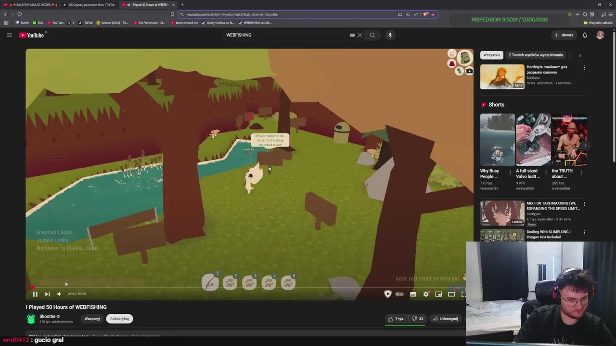This screenshot has height=346, width=616.
Task: Open options for Volvo short
Action: (x=546, y=173)
